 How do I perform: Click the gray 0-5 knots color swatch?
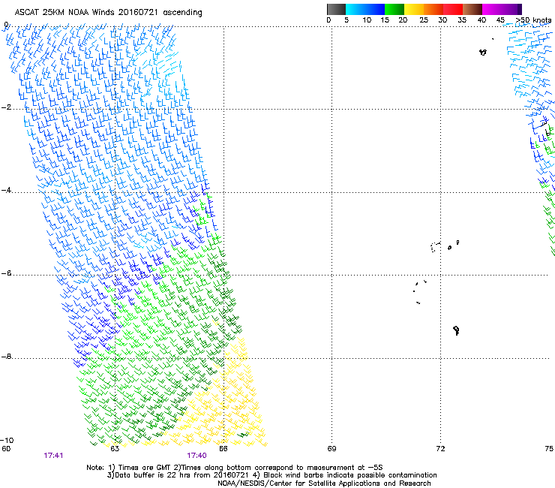[x=336, y=9]
